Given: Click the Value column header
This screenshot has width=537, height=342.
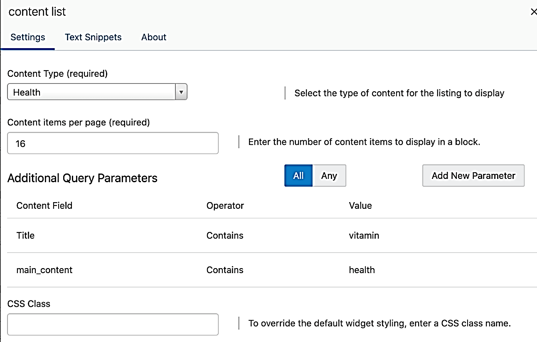Looking at the screenshot, I should [x=360, y=205].
